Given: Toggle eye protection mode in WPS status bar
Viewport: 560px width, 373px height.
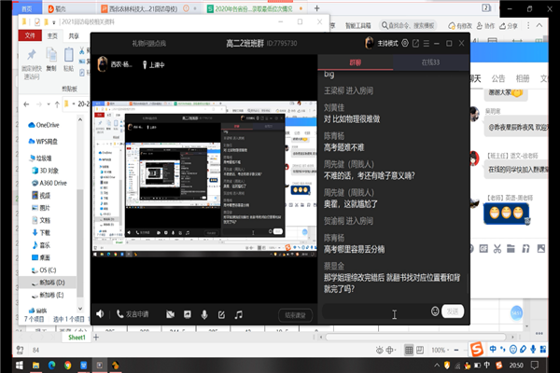Looking at the screenshot, I should [380, 351].
